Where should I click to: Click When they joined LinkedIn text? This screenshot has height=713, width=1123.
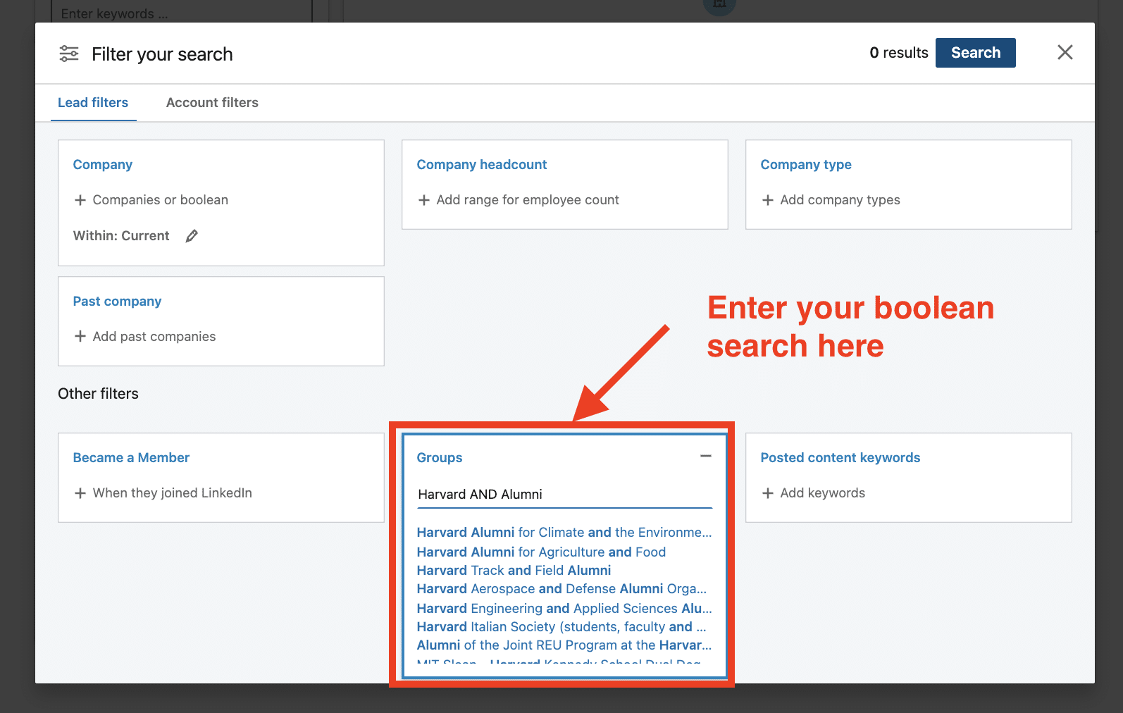tap(173, 493)
